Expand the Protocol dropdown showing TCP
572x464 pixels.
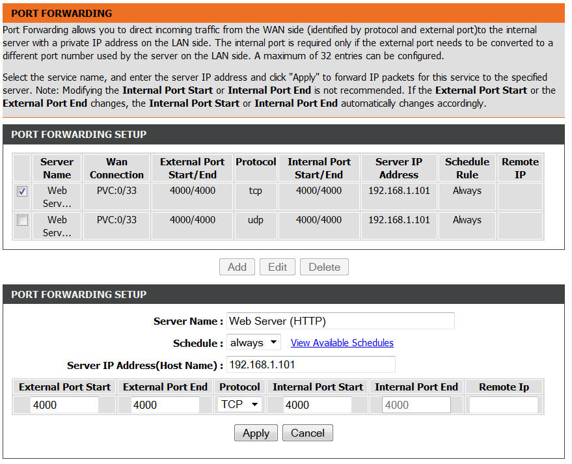click(239, 405)
